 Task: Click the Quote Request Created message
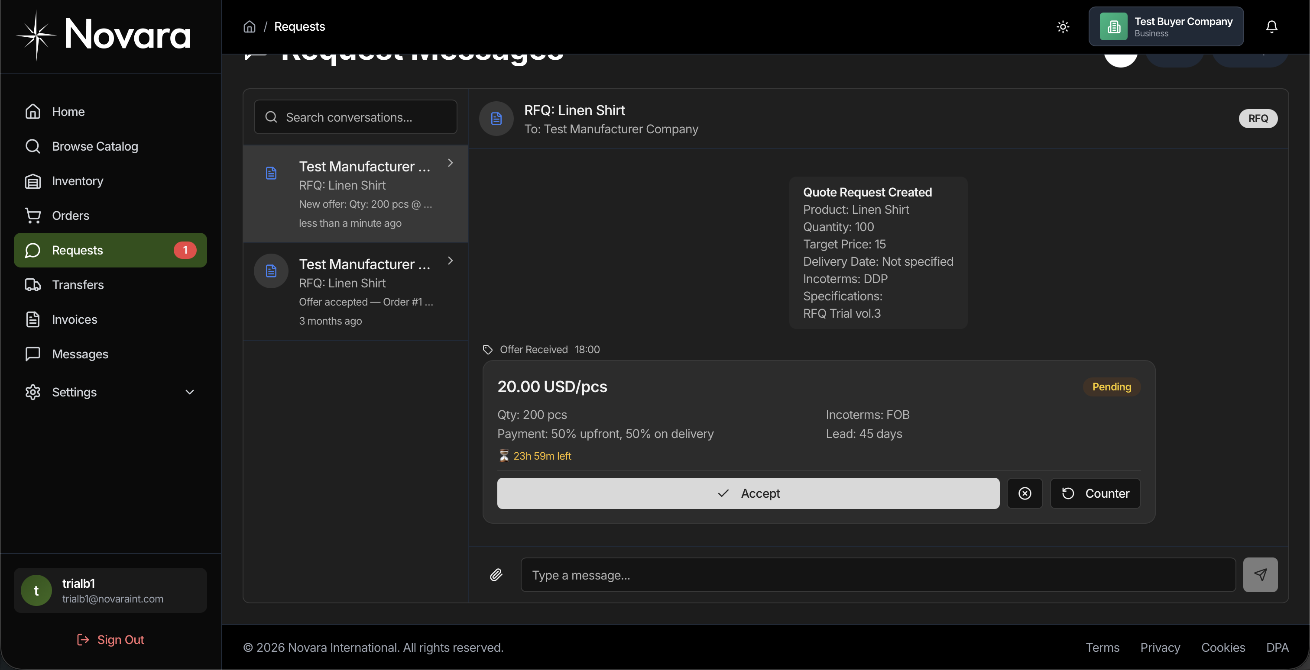coord(878,252)
